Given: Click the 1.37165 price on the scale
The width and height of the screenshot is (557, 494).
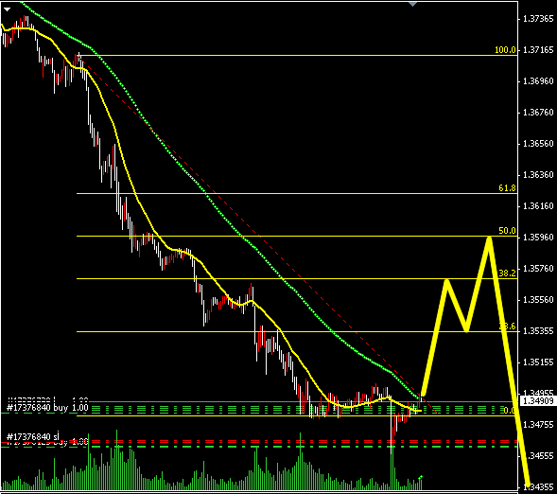Looking at the screenshot, I should tap(538, 50).
